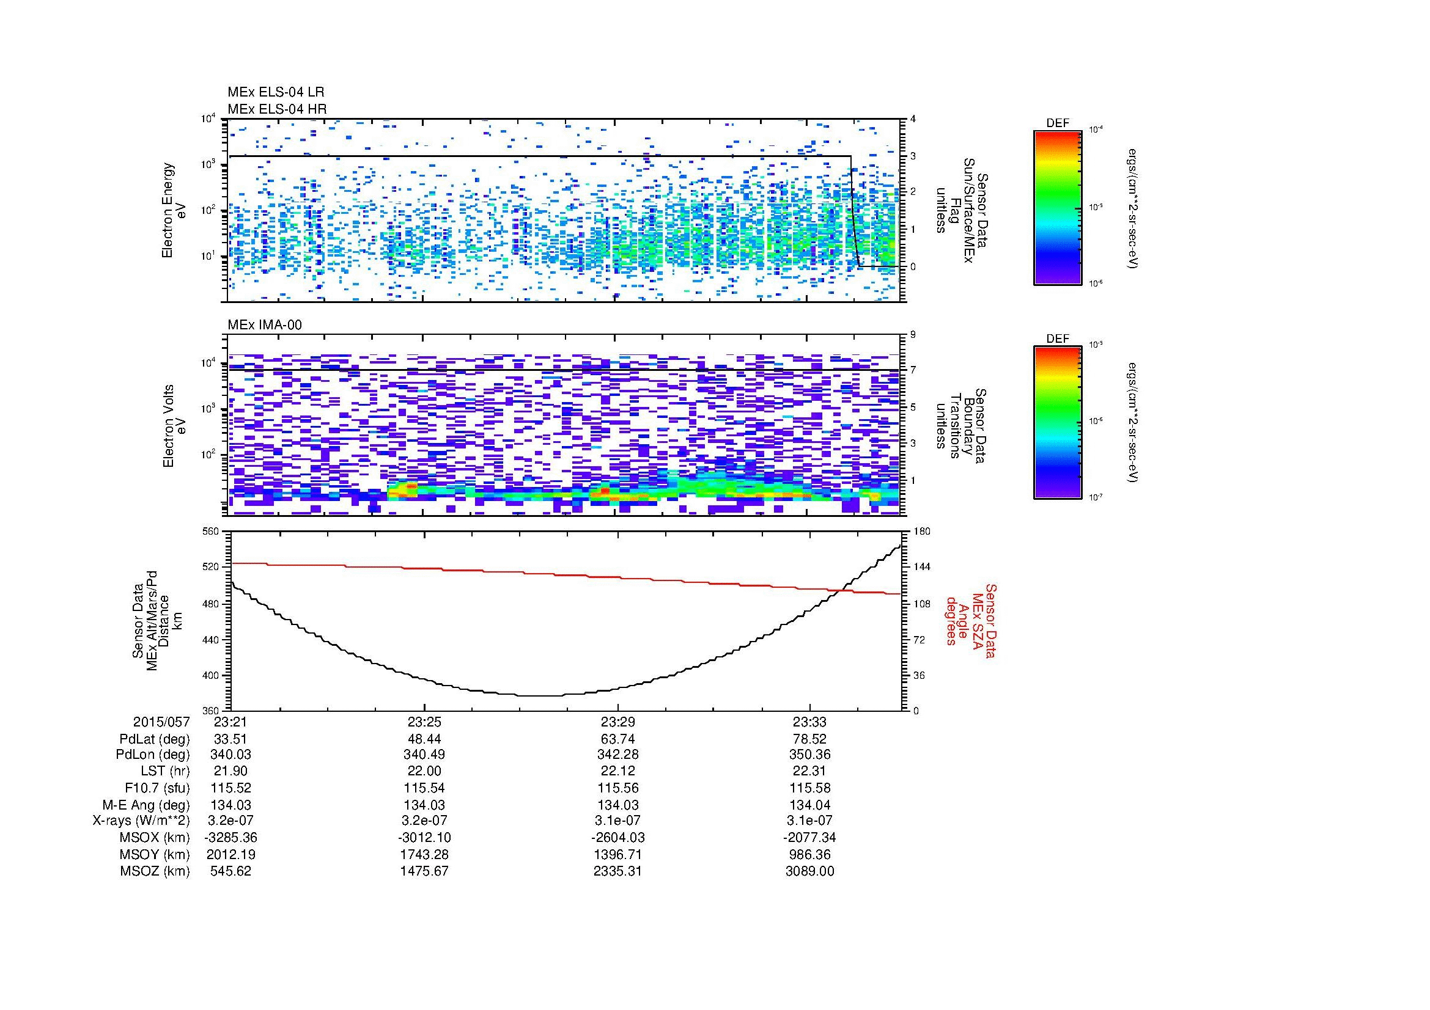Click PdLat value 33.51
Screen dimensions: 1430x1010
pyautogui.click(x=230, y=739)
